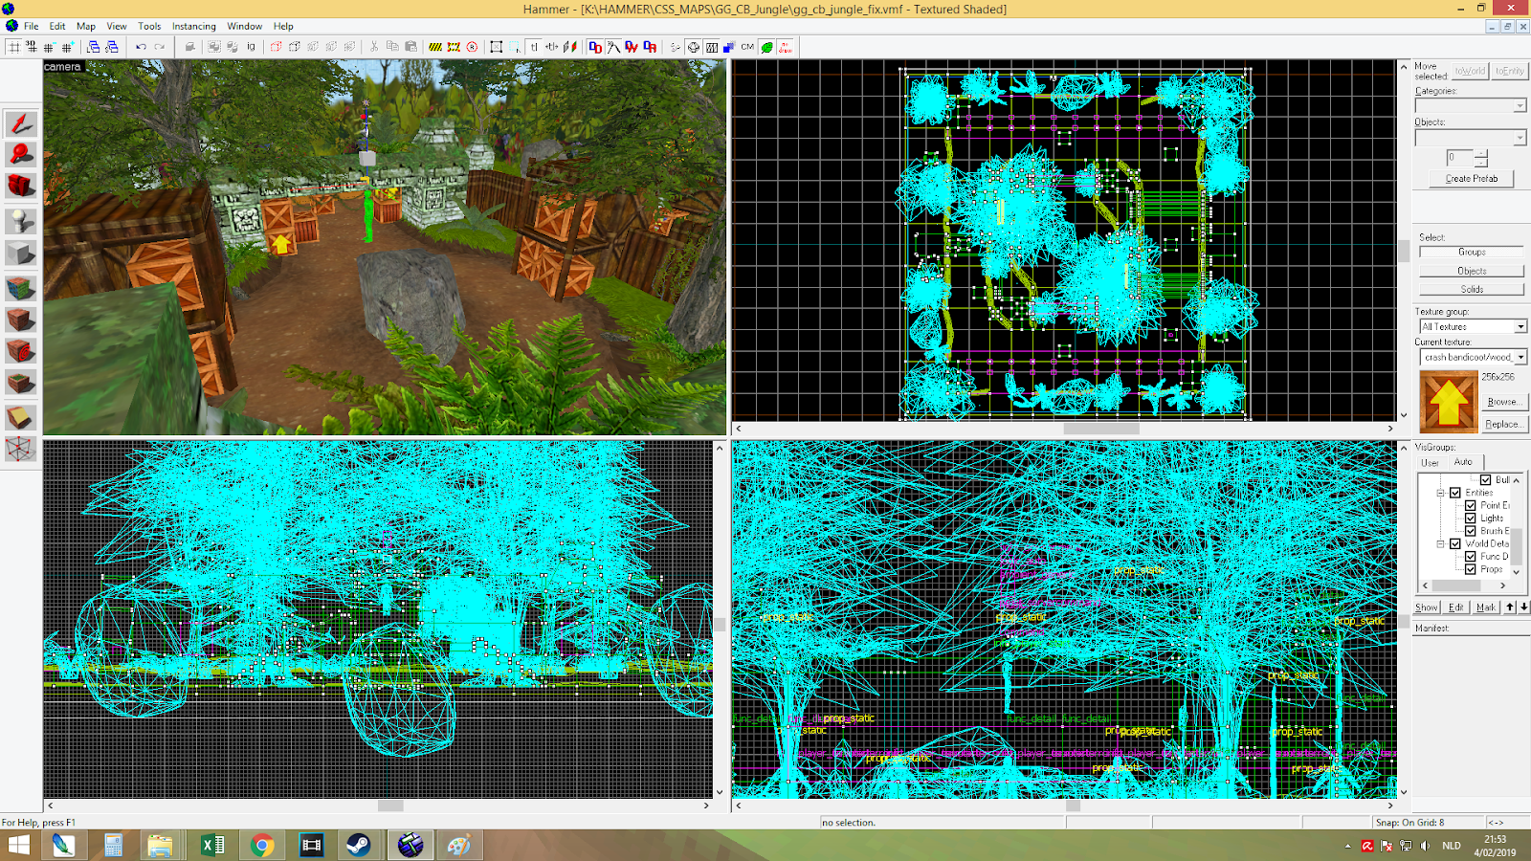Uncheck the World Details visgroup checkbox

click(1455, 543)
